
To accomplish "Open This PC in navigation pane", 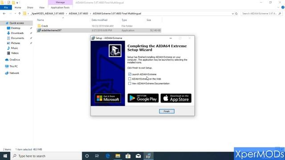I will click(13, 66).
